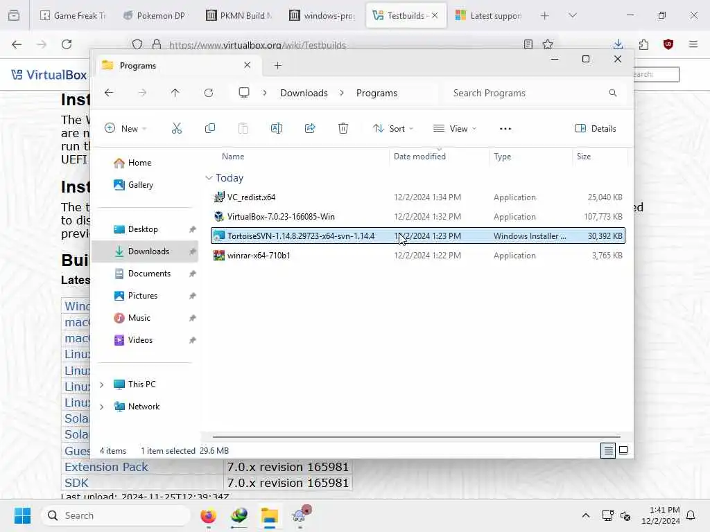Toggle the Details pane button
The height and width of the screenshot is (532, 710).
pyautogui.click(x=595, y=128)
